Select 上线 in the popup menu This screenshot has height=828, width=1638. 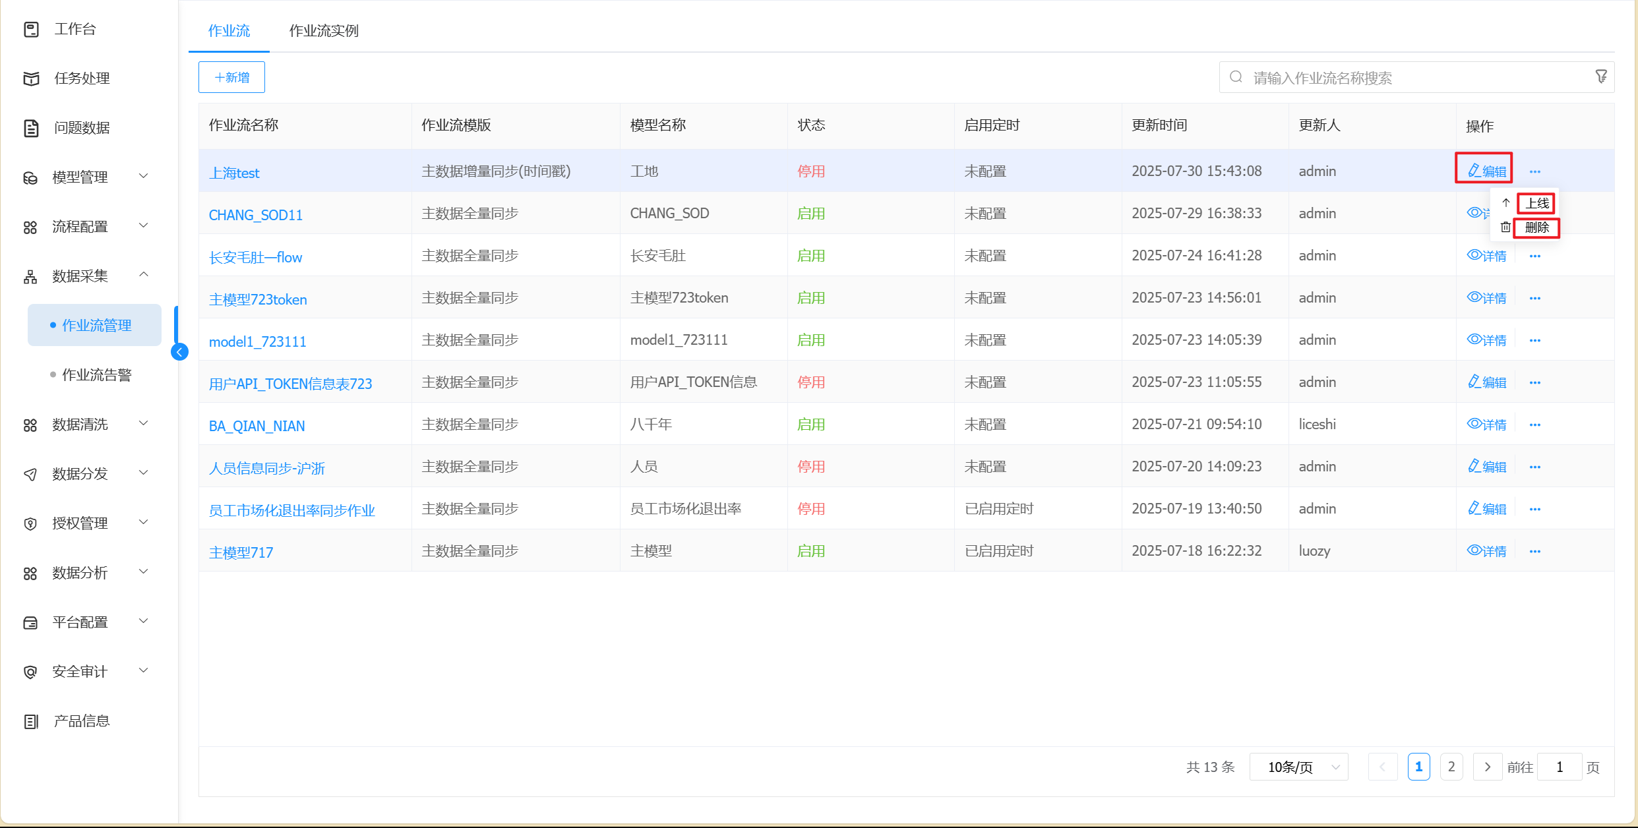(x=1536, y=204)
